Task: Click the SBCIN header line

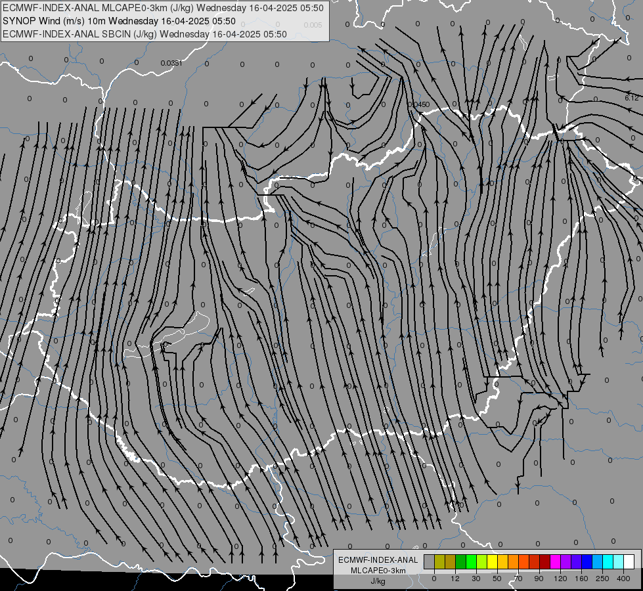Action: 144,34
